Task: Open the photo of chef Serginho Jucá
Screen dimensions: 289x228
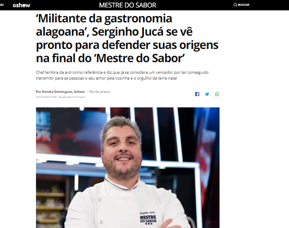Action: tap(127, 167)
